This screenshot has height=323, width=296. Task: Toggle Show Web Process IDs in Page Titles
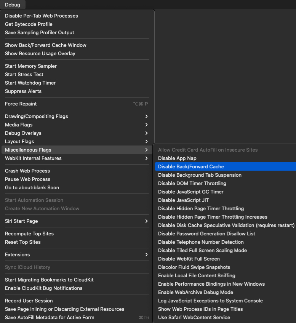click(200, 309)
